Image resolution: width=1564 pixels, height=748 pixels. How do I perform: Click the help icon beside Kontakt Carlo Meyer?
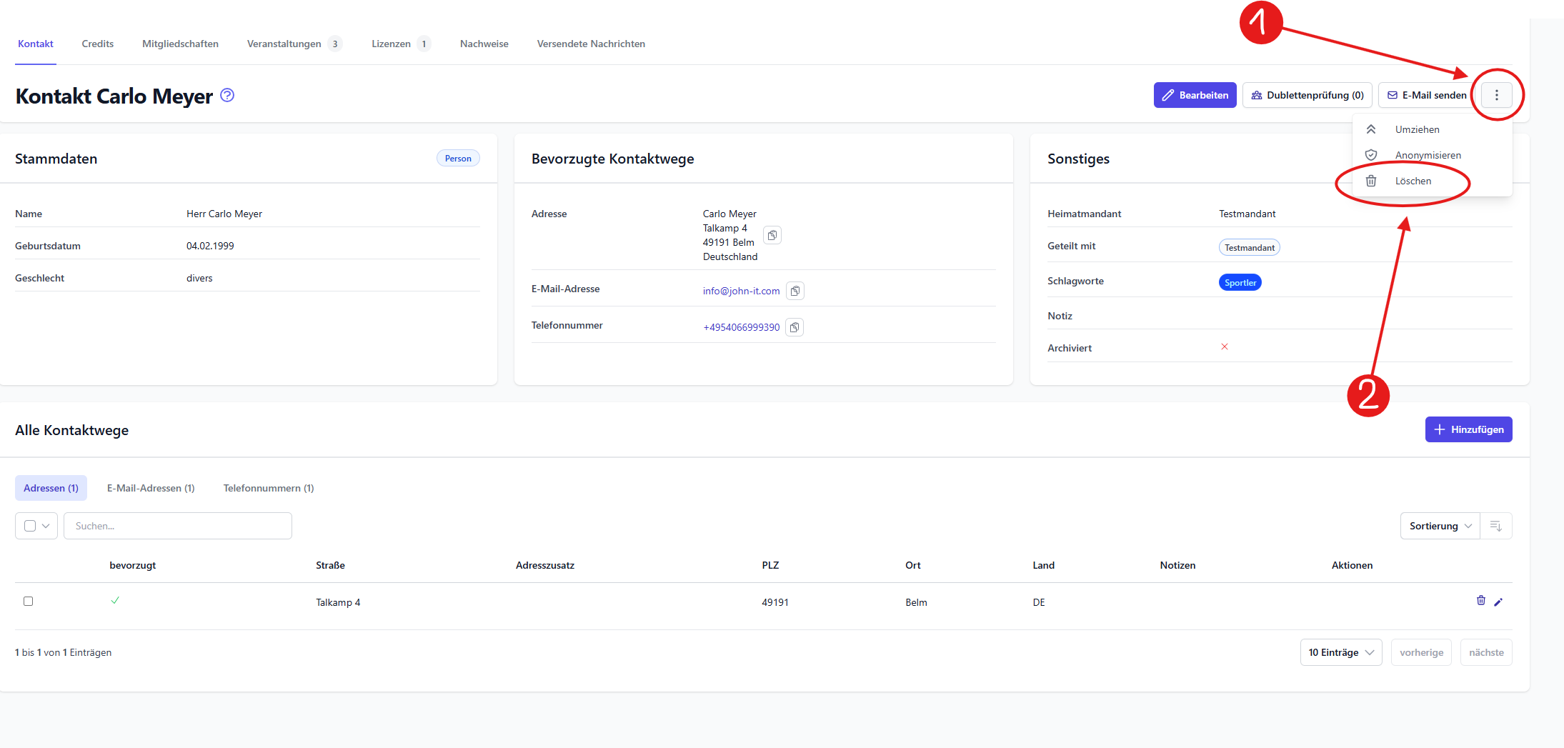pyautogui.click(x=227, y=95)
